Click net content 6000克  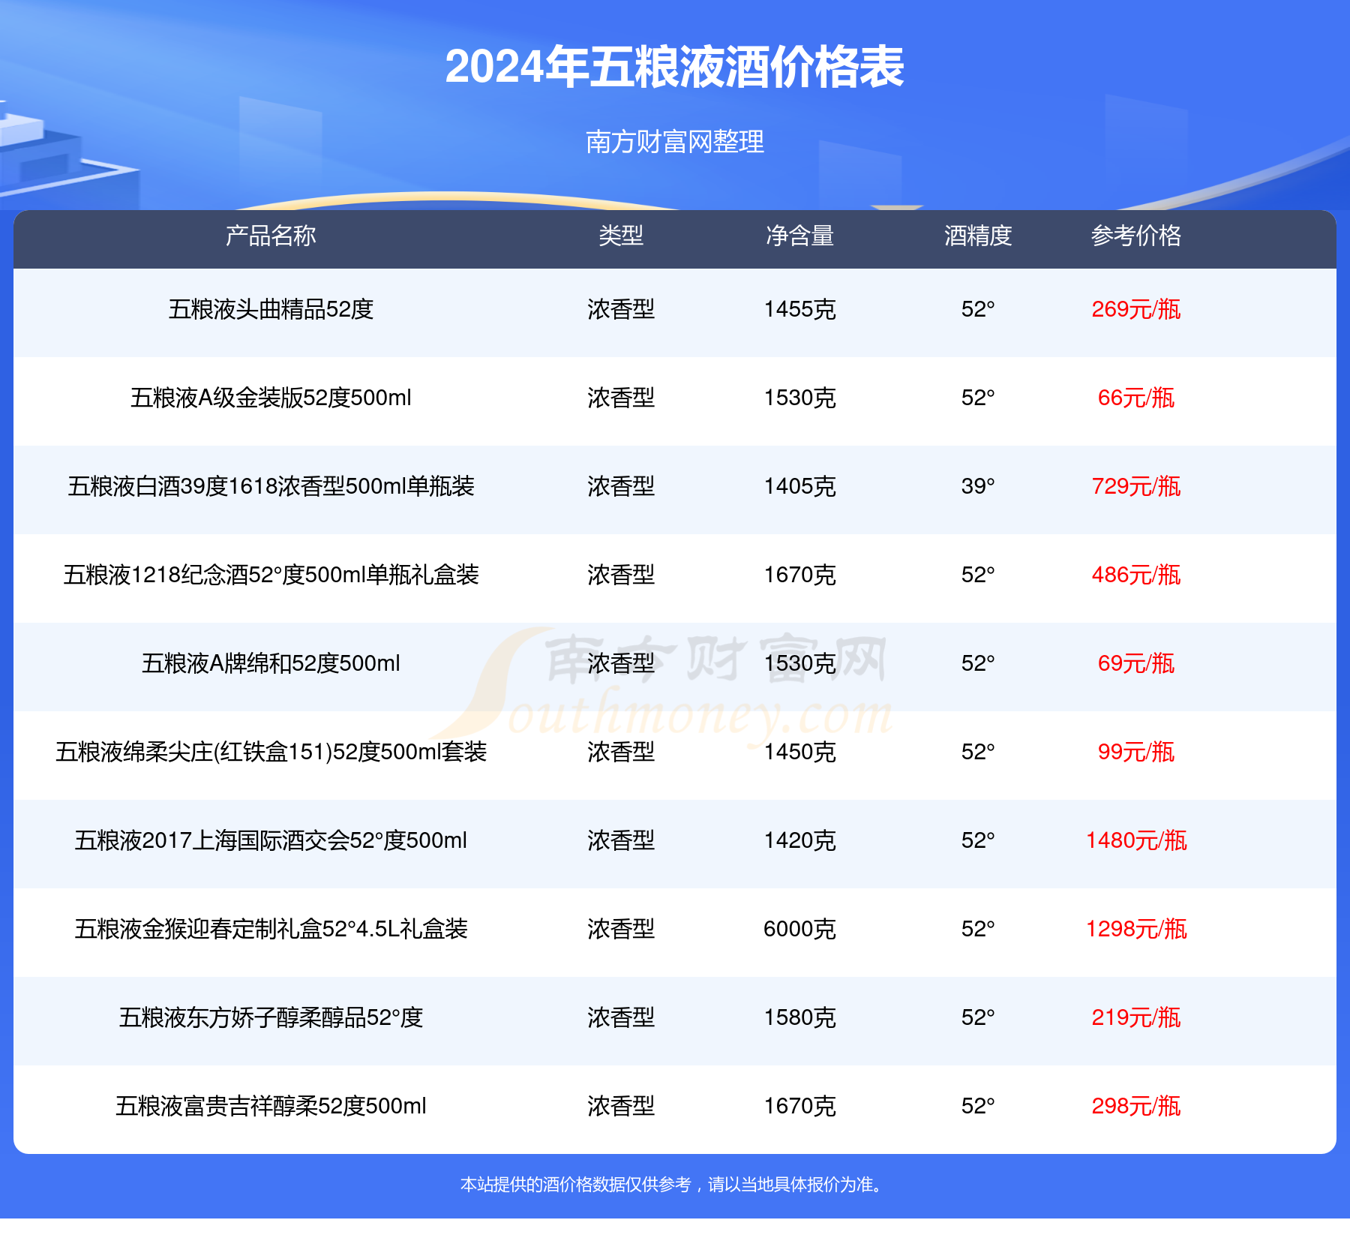799,929
